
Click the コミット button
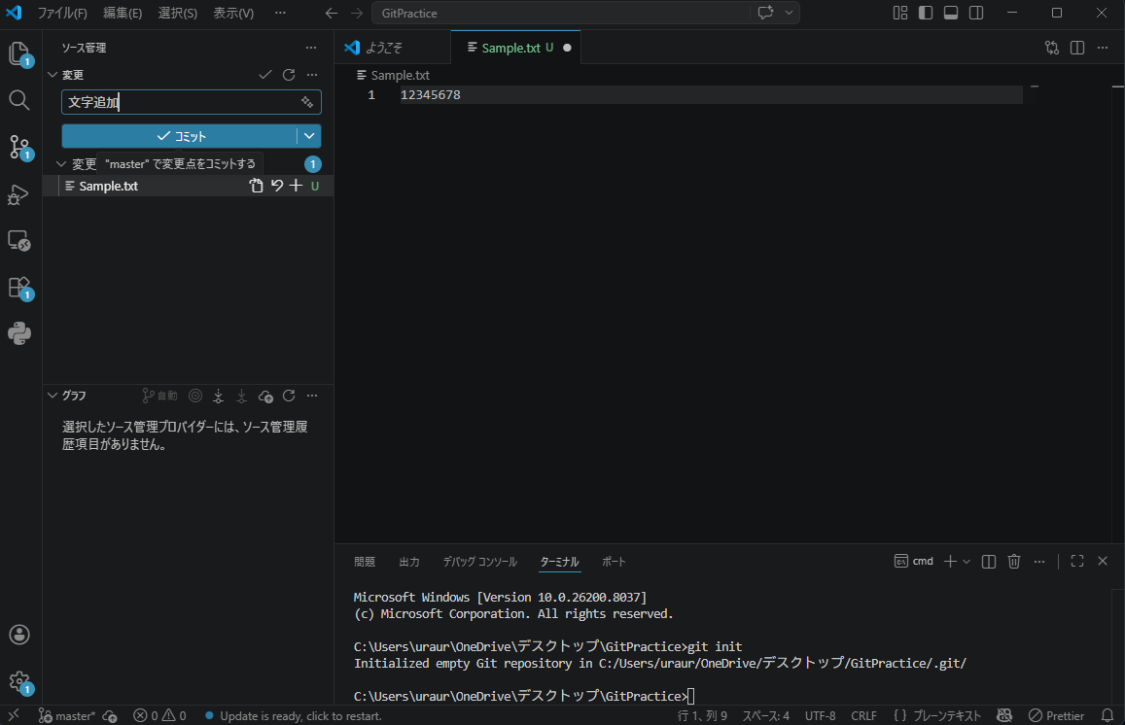180,136
